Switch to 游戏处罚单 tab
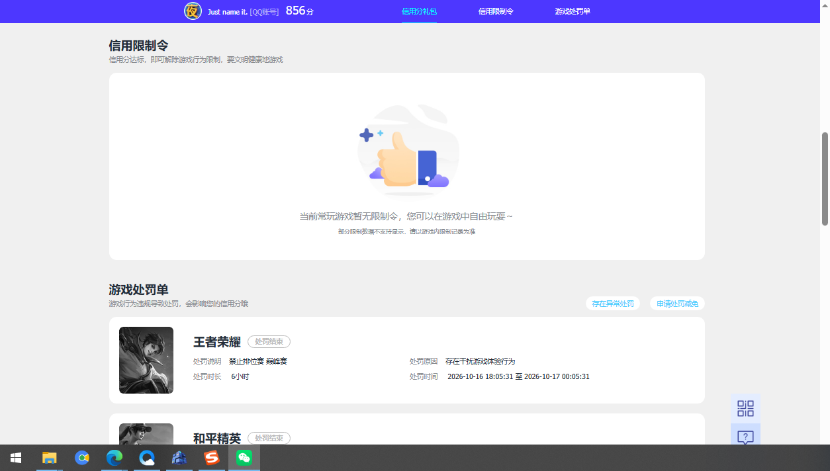Image resolution: width=830 pixels, height=471 pixels. [573, 11]
